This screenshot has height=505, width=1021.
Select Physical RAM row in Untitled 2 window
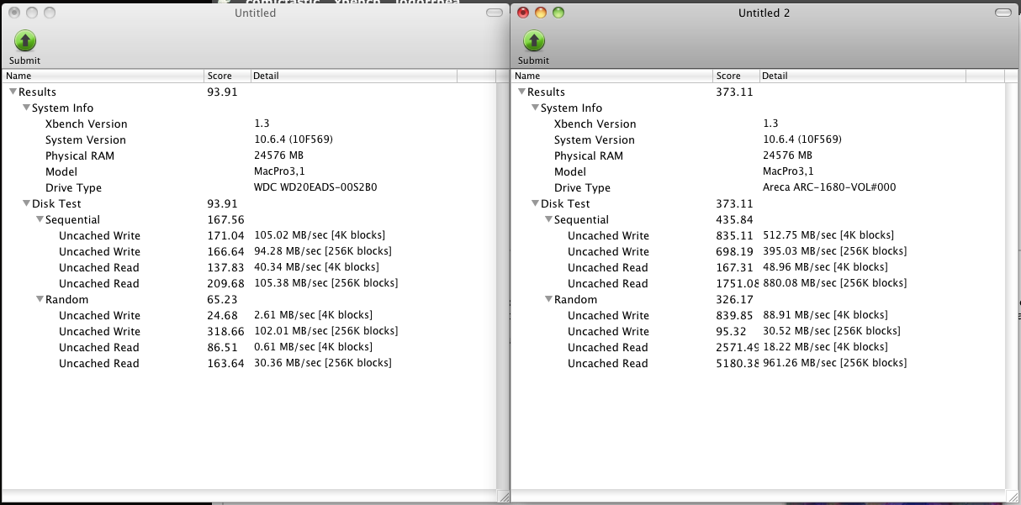click(x=758, y=155)
